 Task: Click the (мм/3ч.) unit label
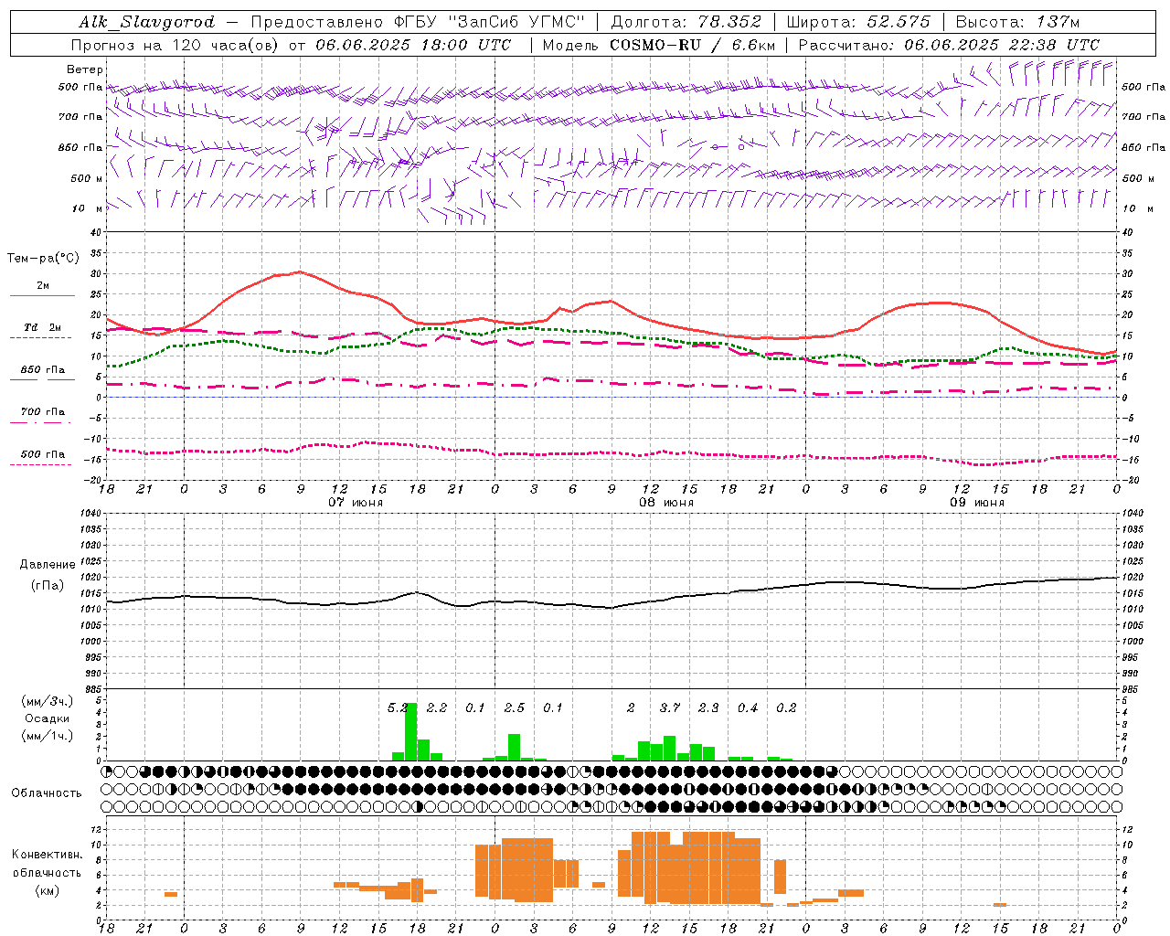pyautogui.click(x=47, y=701)
